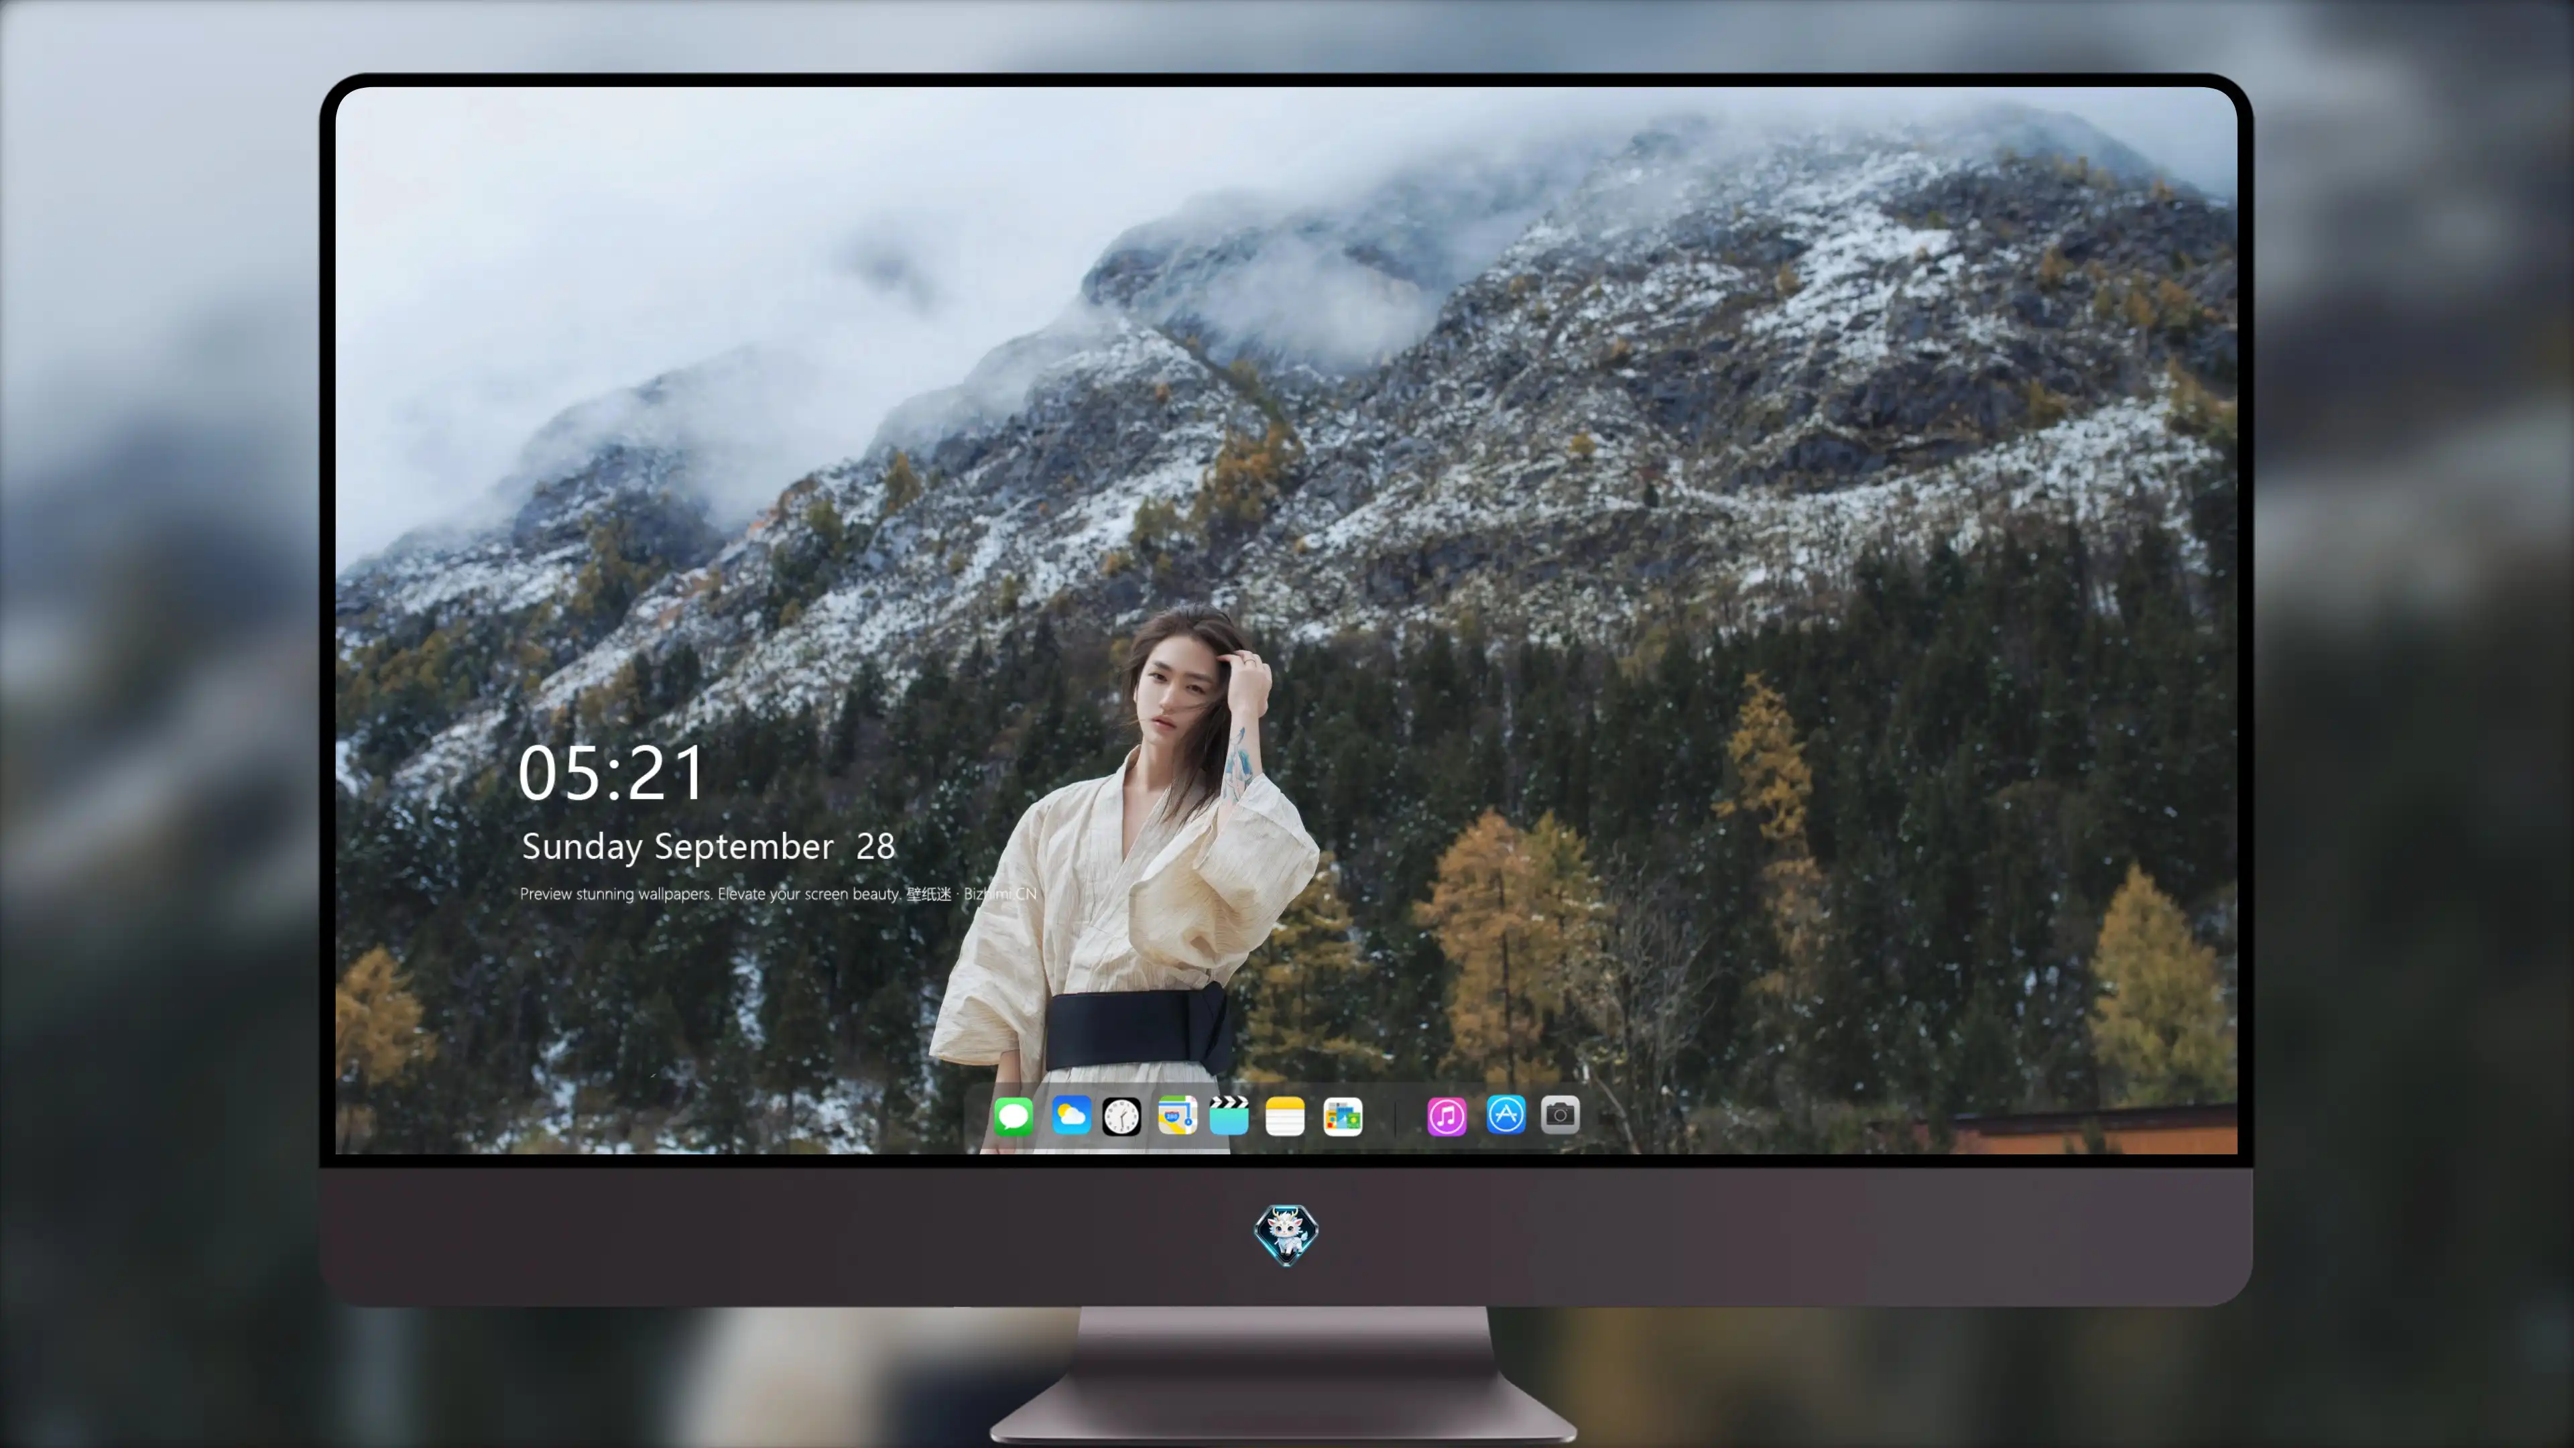Open the picture collage icon beside Notes
This screenshot has height=1448, width=2574.
(x=1343, y=1116)
